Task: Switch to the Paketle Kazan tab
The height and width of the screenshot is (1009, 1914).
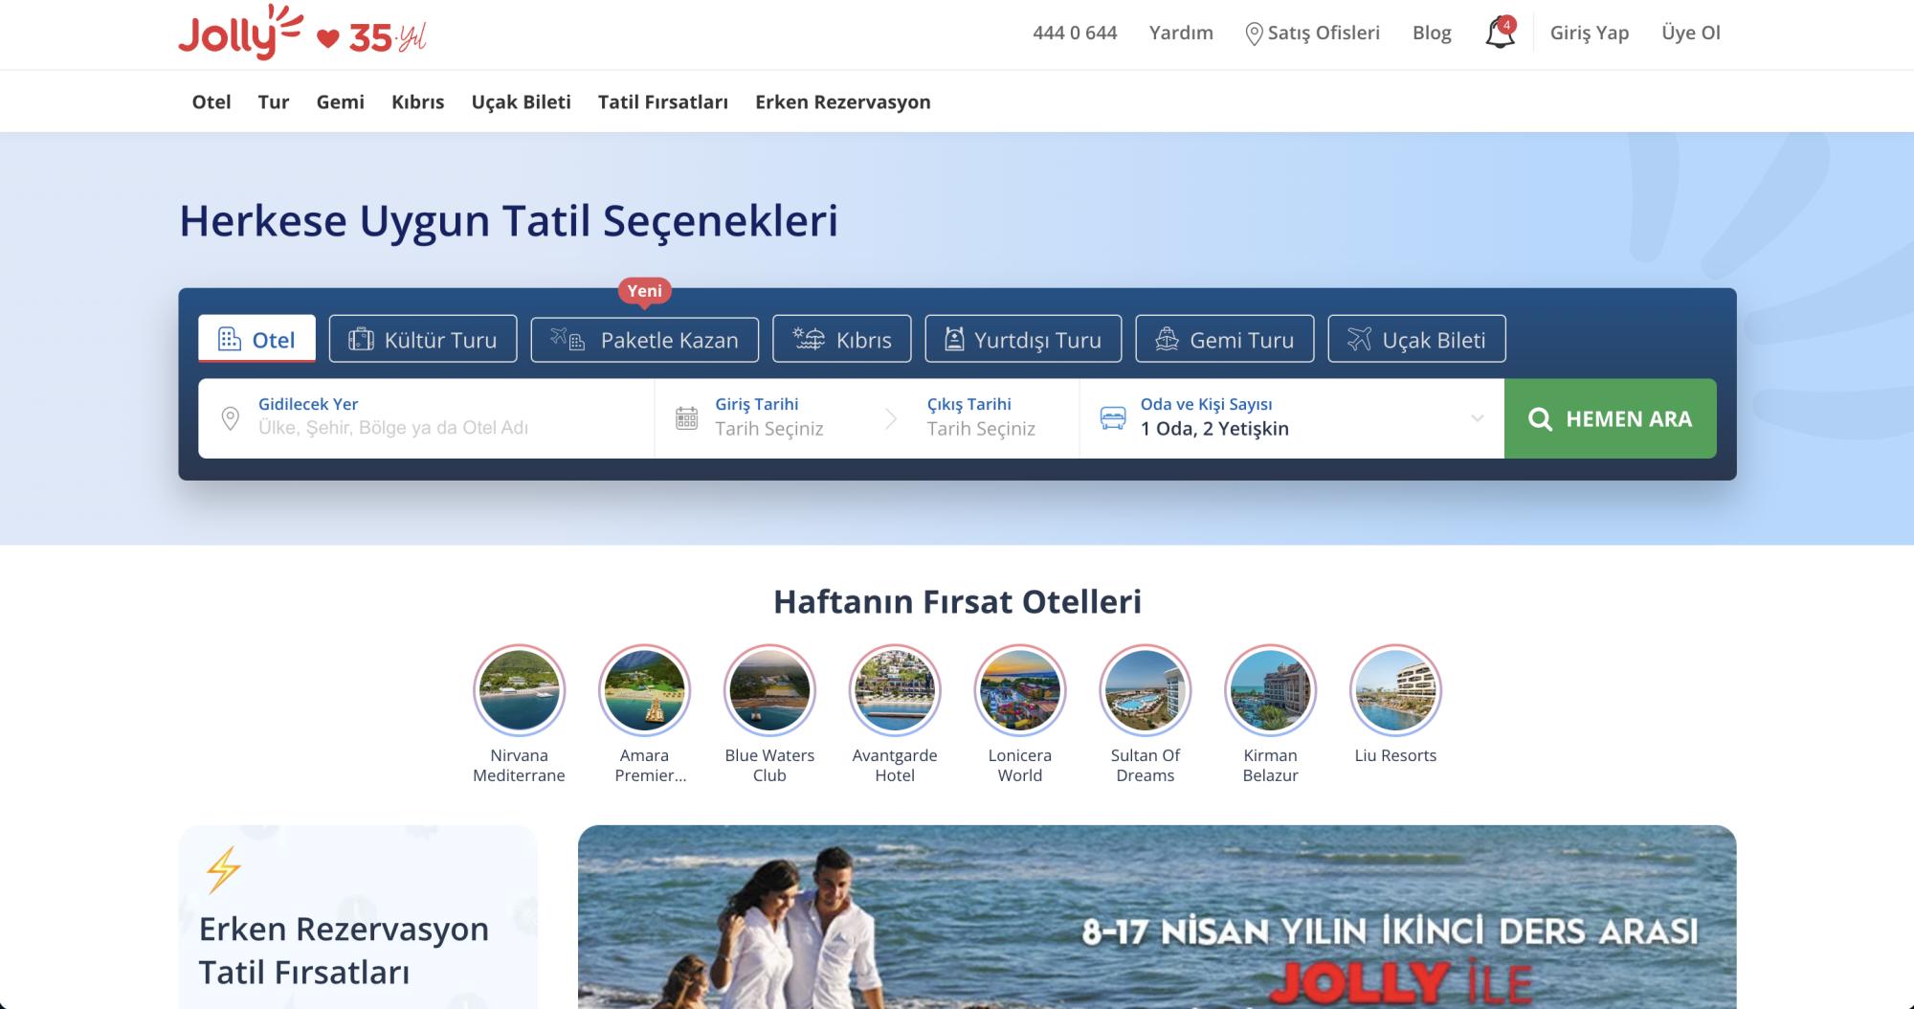Action: [645, 339]
